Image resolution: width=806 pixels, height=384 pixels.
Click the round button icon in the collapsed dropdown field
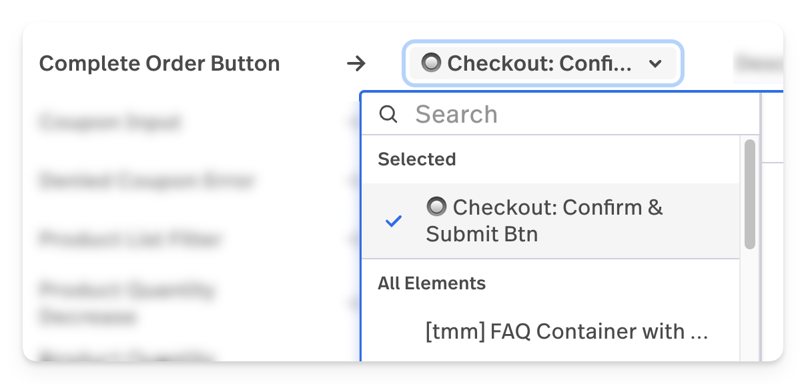click(x=431, y=63)
